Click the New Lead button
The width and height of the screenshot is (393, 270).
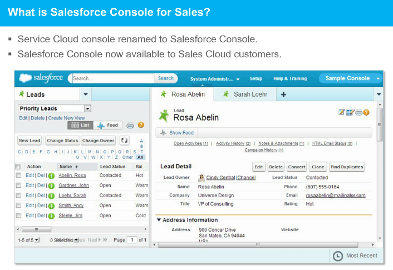[30, 141]
